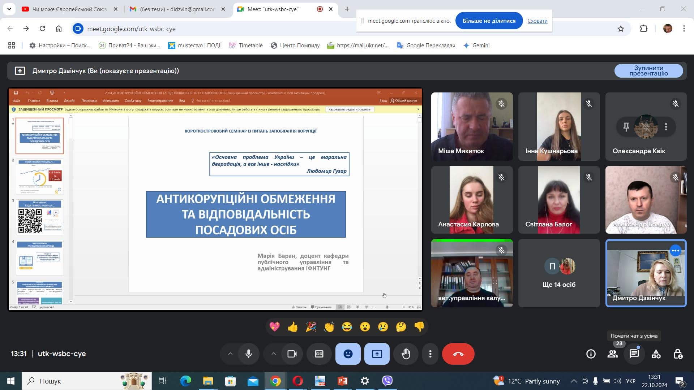Viewport: 694px width, 390px height.
Task: Open the host controls lock icon
Action: coord(678,354)
